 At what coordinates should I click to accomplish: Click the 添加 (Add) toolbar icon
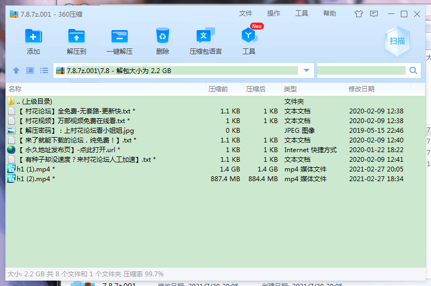[x=33, y=37]
